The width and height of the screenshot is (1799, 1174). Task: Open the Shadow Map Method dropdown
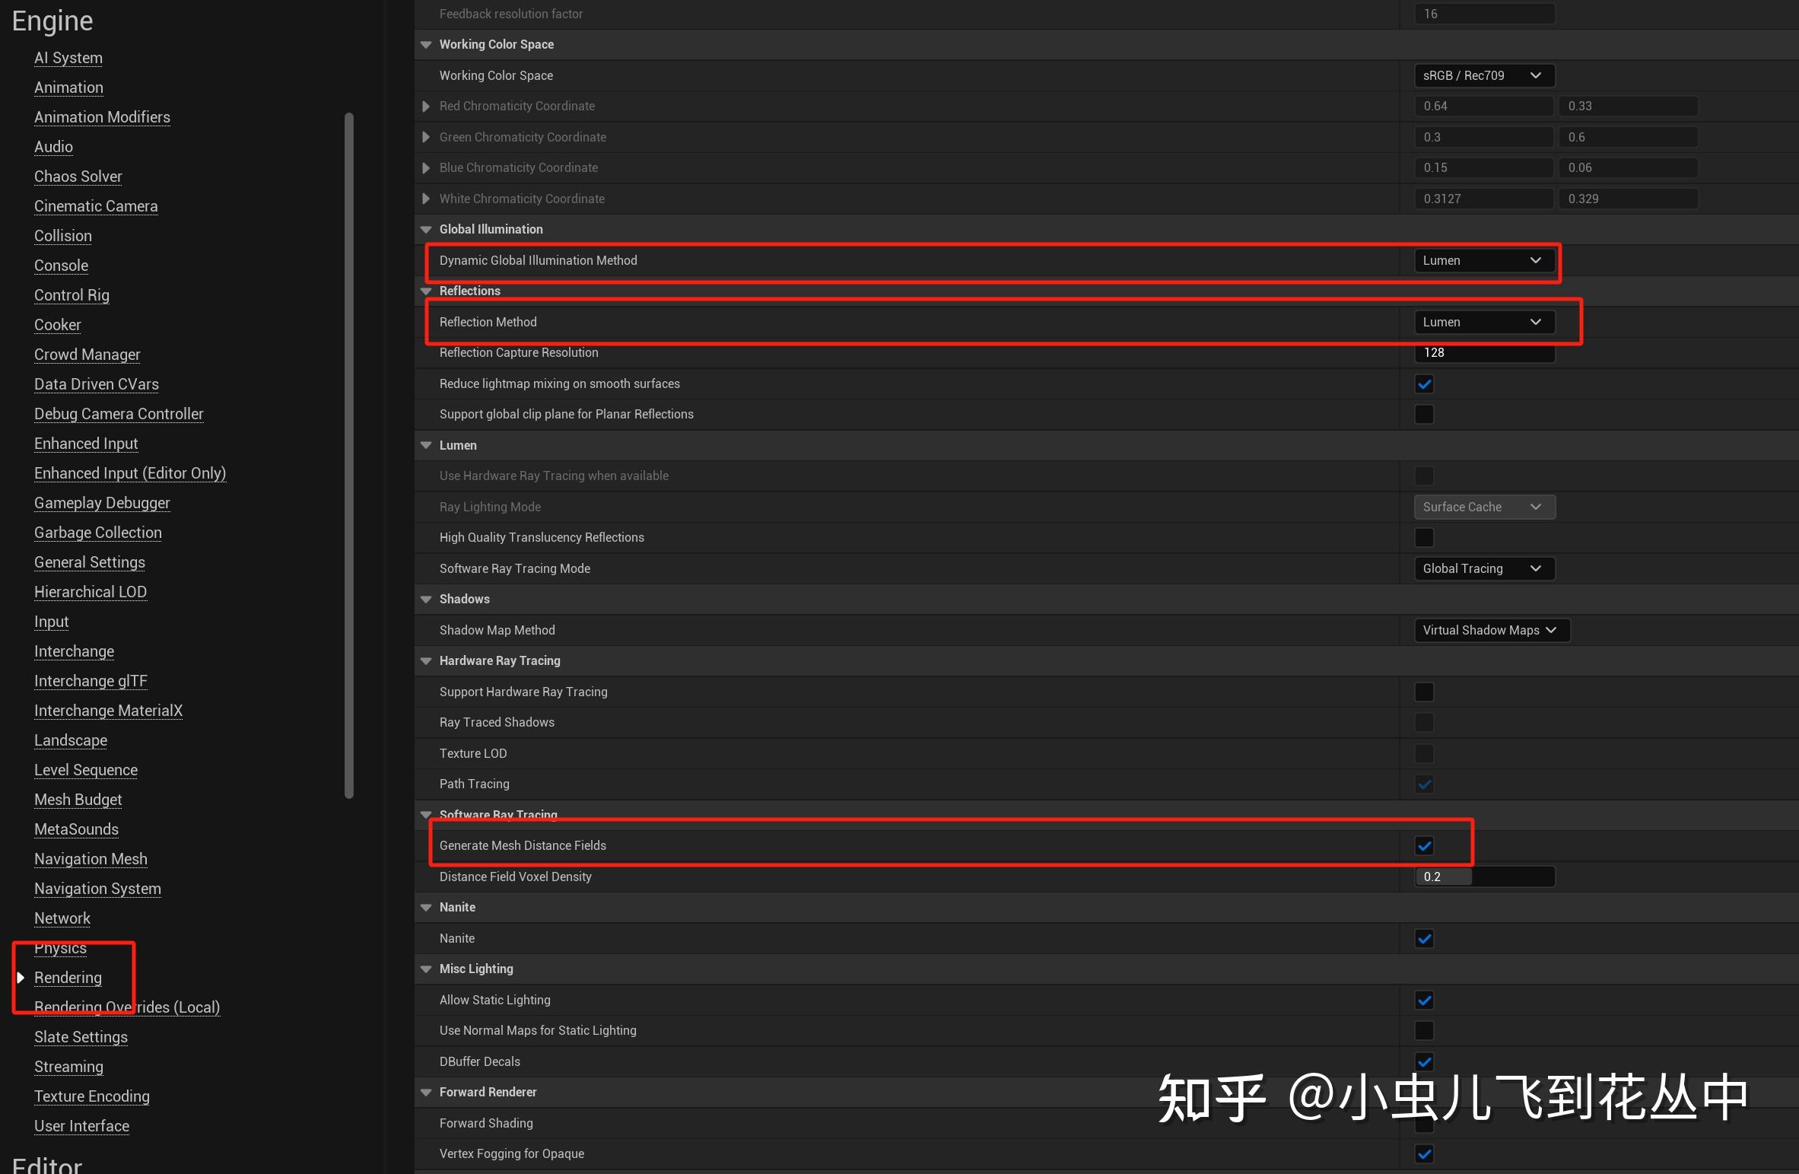(x=1491, y=630)
